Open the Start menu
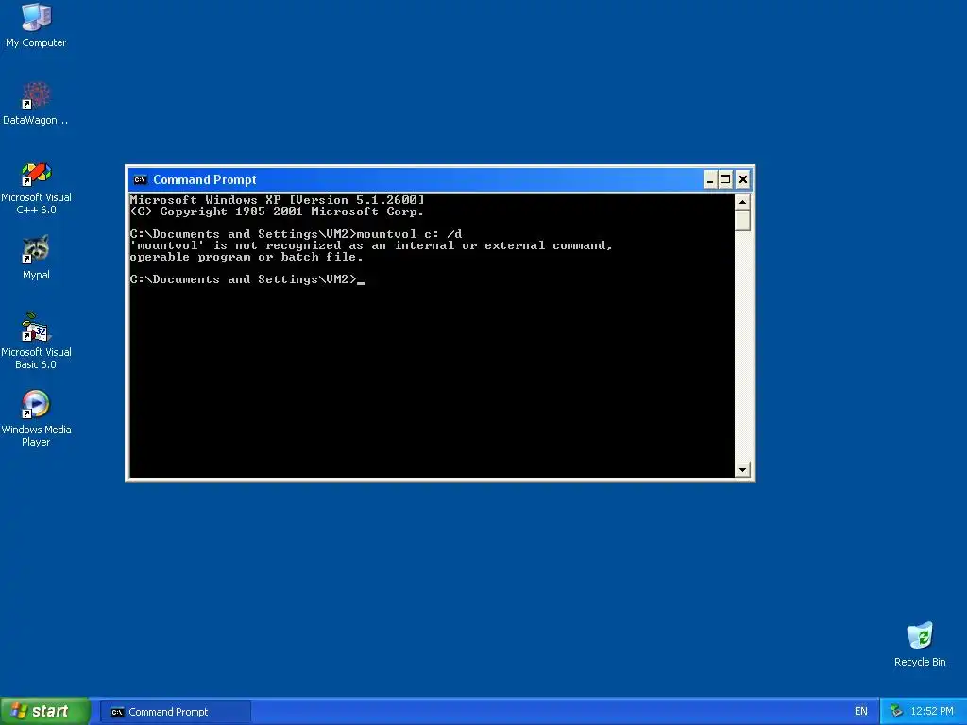The image size is (967, 725). pos(45,712)
